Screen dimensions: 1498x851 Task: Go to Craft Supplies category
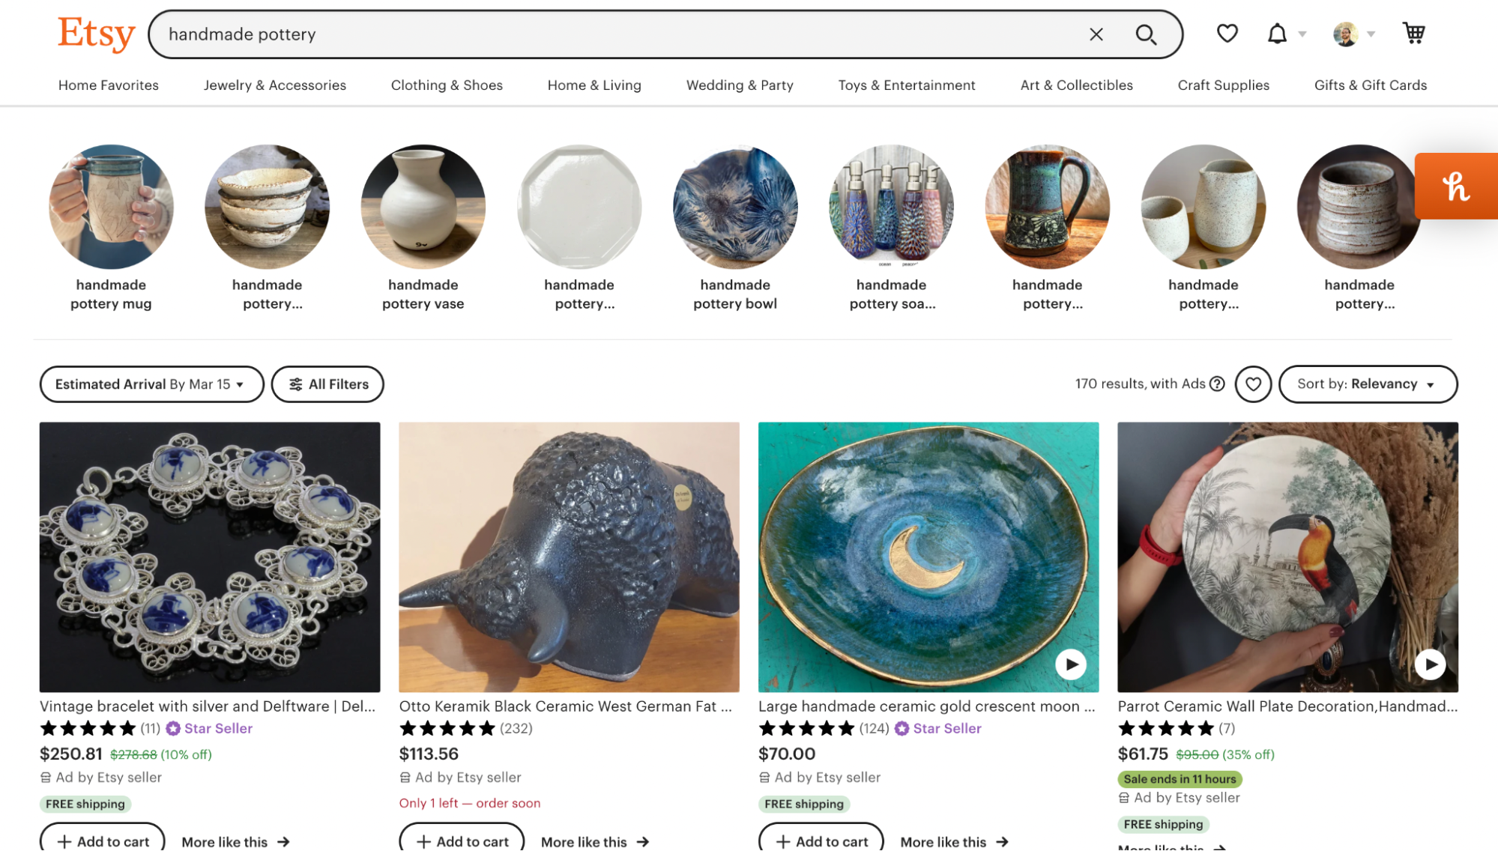[1223, 85]
